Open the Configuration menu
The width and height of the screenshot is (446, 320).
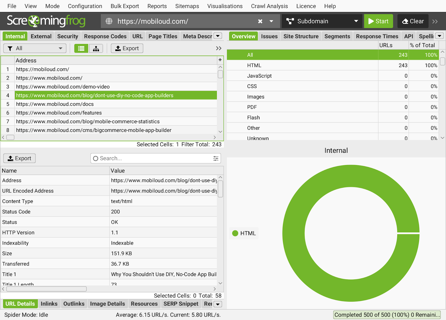85,6
